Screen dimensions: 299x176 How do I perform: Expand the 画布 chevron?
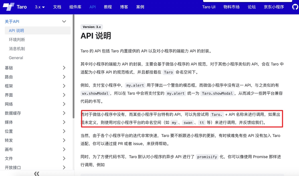coord(64,149)
